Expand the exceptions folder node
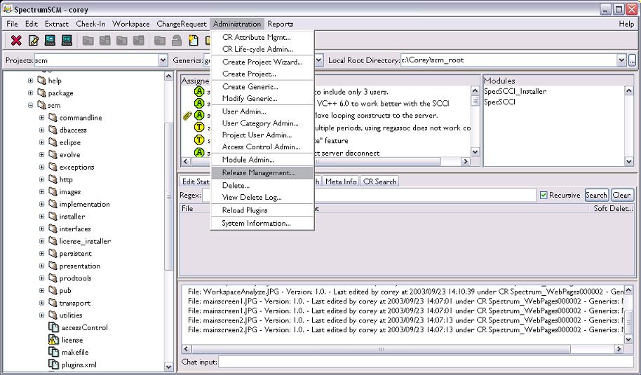Image resolution: width=641 pixels, height=375 pixels. click(41, 167)
